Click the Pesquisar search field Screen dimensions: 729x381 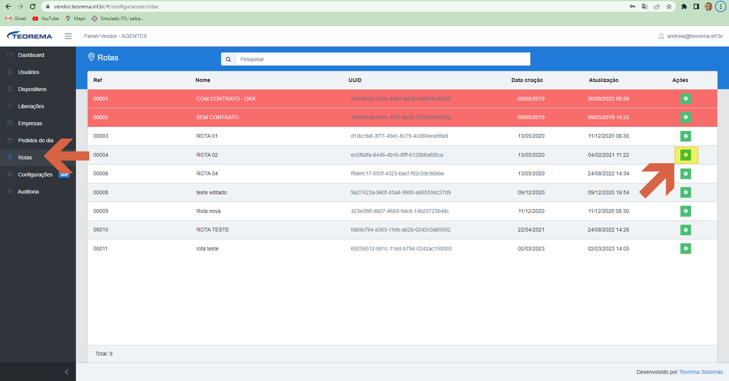coord(383,59)
